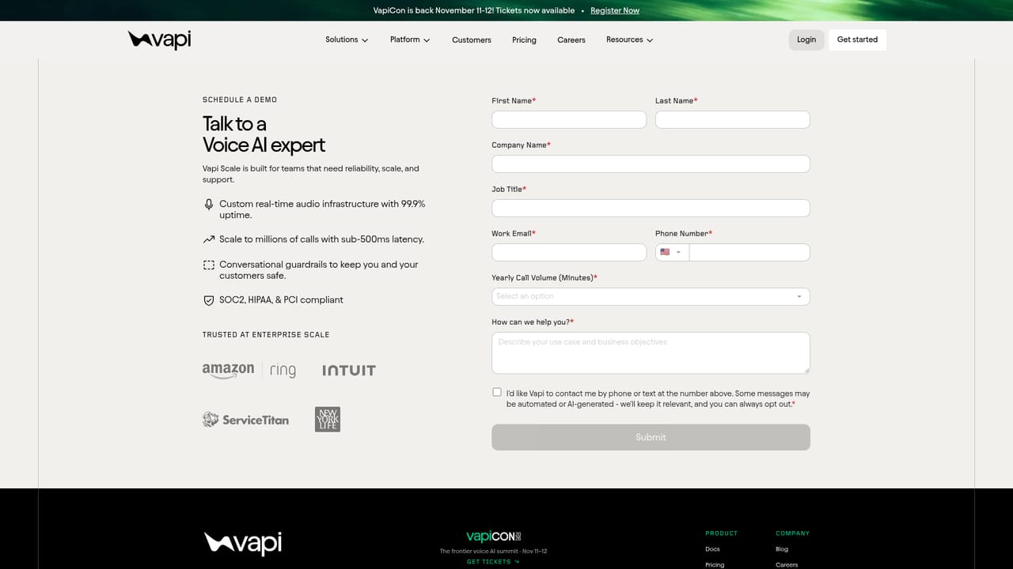The width and height of the screenshot is (1013, 569).
Task: Click the Work Email input field
Action: 569,252
